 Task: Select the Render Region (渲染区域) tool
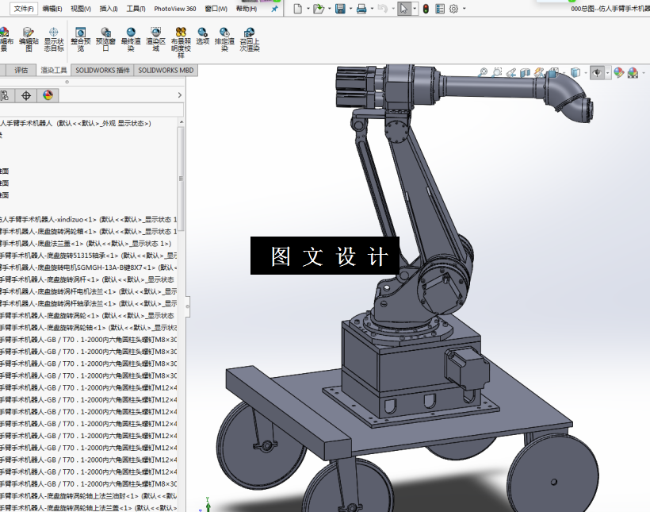click(x=156, y=39)
